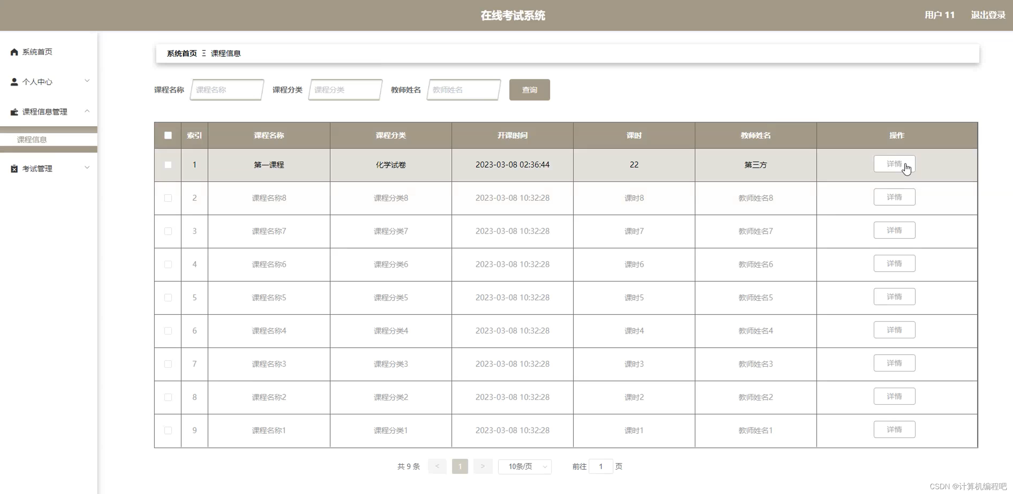This screenshot has height=494, width=1013.
Task: Check the row for 课程名称5
Action: tap(168, 298)
